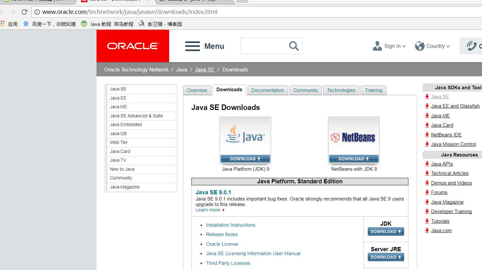This screenshot has width=482, height=270.
Task: Click the browser address bar URL
Action: pyautogui.click(x=130, y=12)
